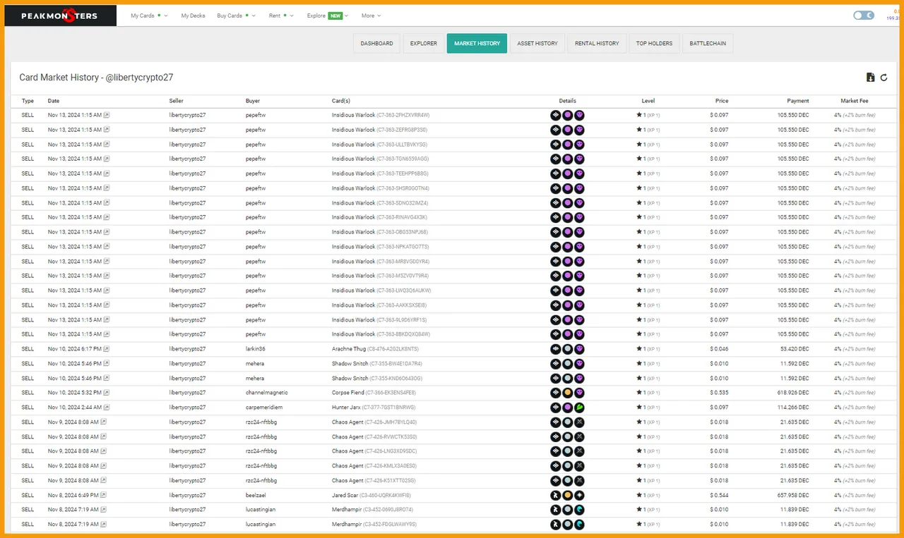904x538 pixels.
Task: Click the white star element icon for Jared Scar
Action: click(579, 495)
